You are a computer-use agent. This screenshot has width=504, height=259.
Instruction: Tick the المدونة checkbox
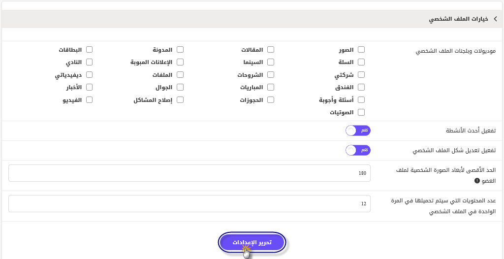coord(180,50)
